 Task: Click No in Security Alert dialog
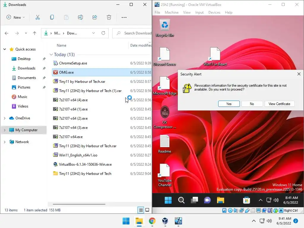tap(252, 104)
